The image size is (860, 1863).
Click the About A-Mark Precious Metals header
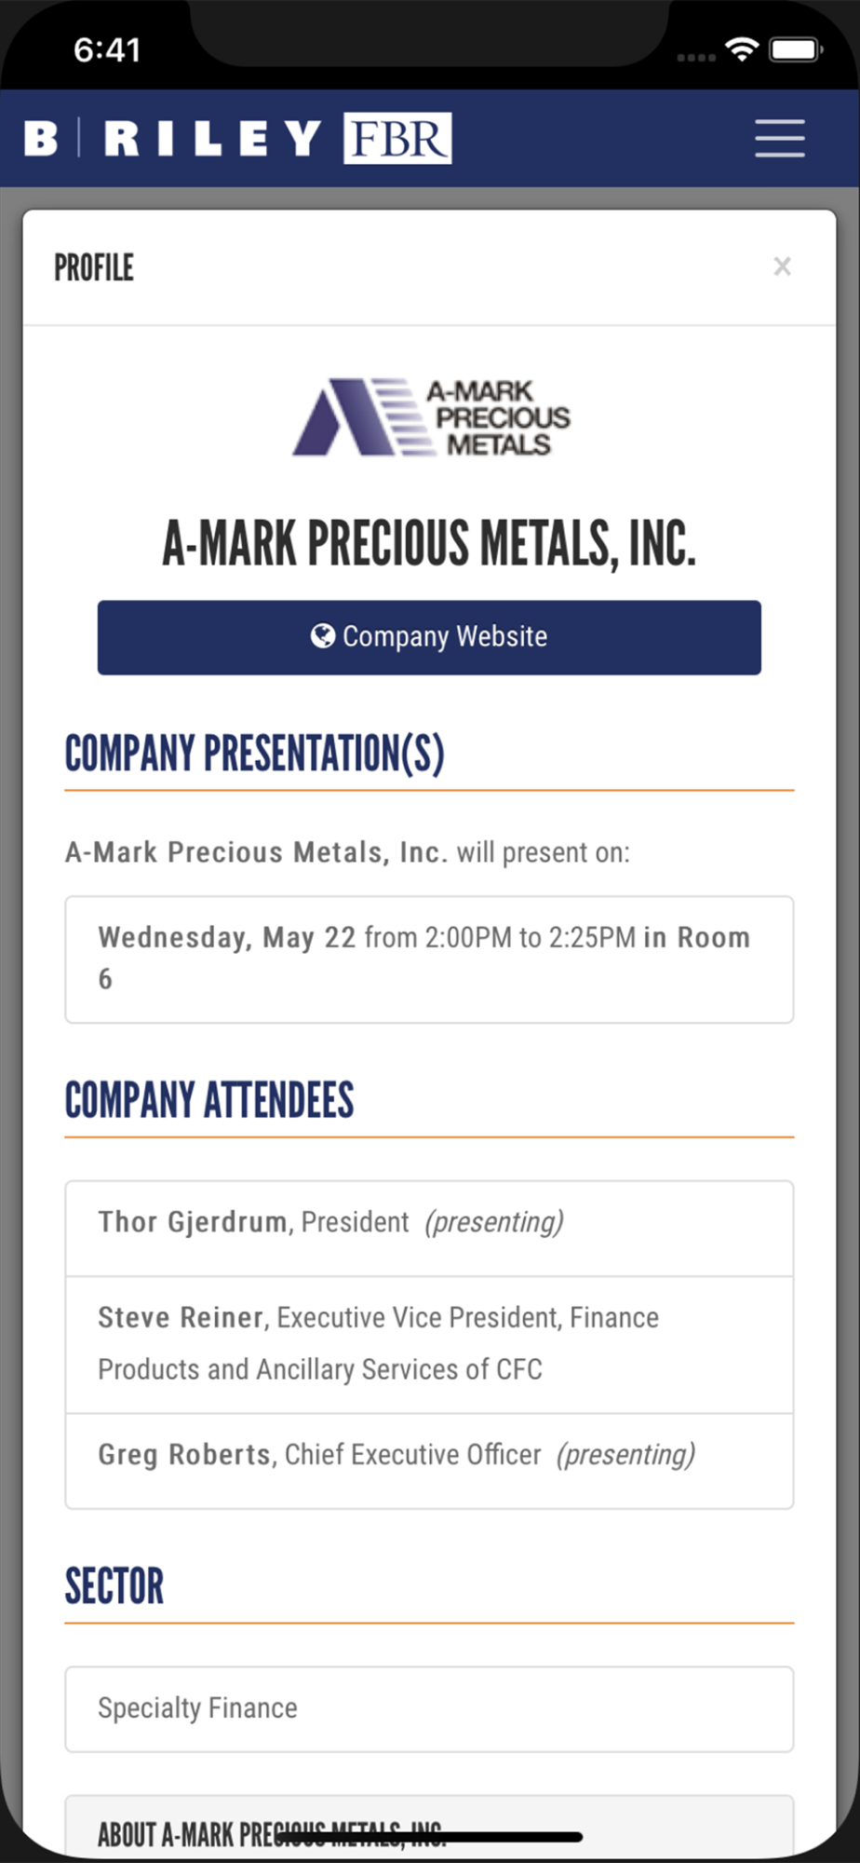point(270,1833)
